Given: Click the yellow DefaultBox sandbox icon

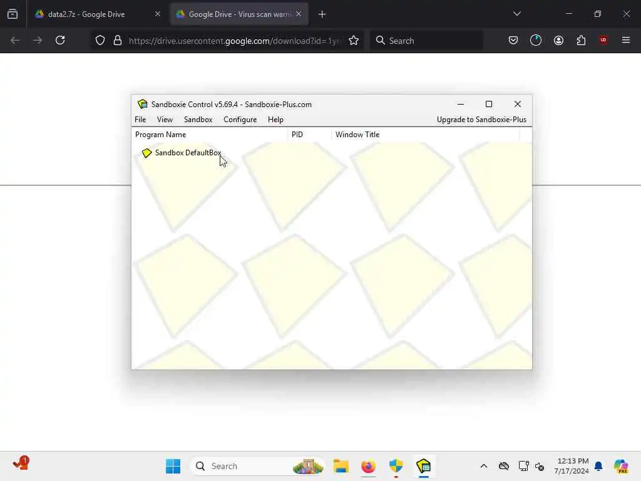Looking at the screenshot, I should [x=146, y=153].
